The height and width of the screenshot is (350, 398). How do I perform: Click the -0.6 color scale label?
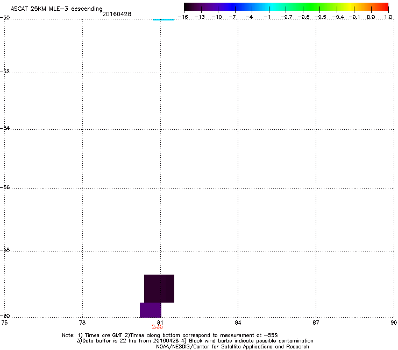point(303,17)
